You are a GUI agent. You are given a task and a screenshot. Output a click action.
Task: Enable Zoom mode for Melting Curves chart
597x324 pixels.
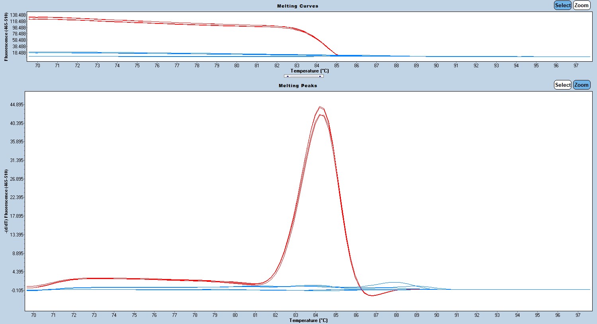click(x=581, y=5)
